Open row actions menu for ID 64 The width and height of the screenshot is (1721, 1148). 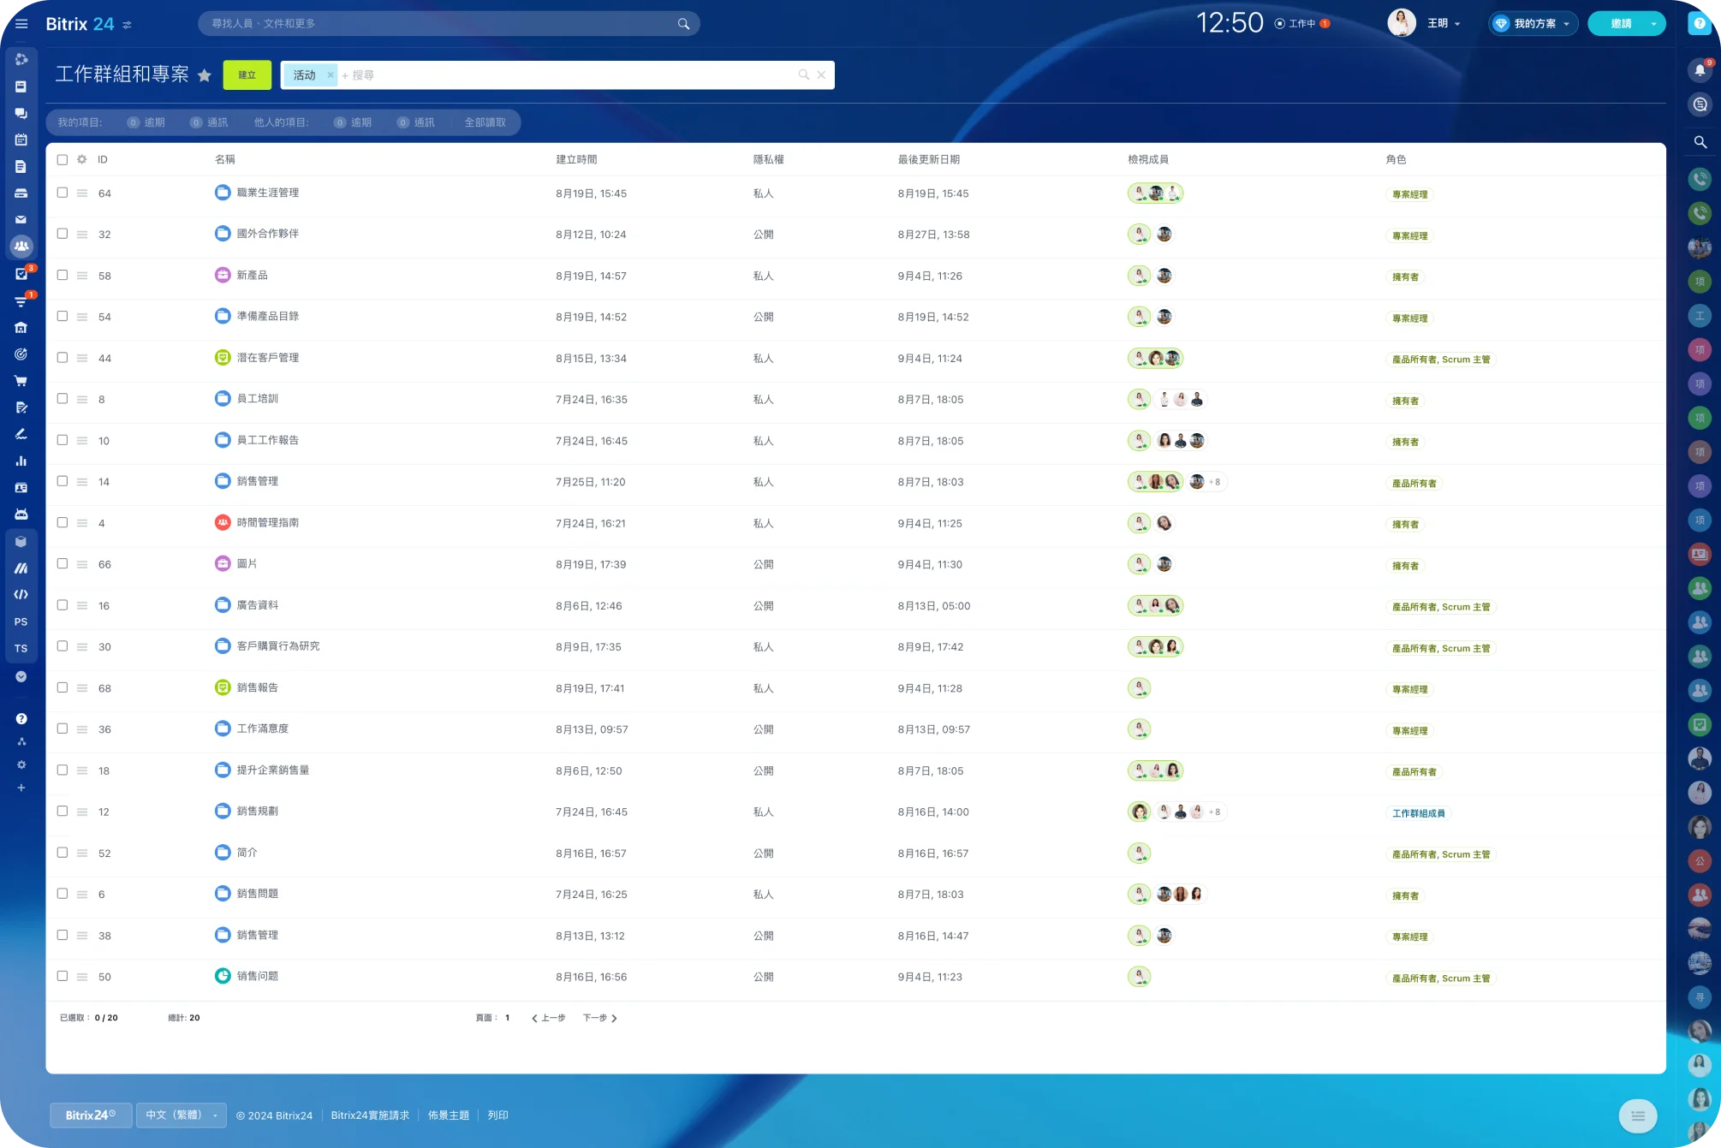pyautogui.click(x=82, y=193)
